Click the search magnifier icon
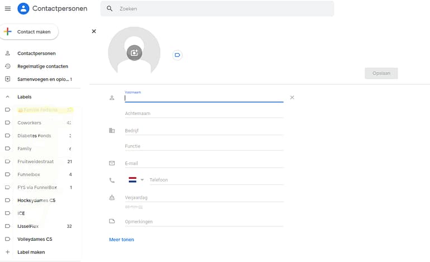The width and height of the screenshot is (430, 262). coord(110,9)
